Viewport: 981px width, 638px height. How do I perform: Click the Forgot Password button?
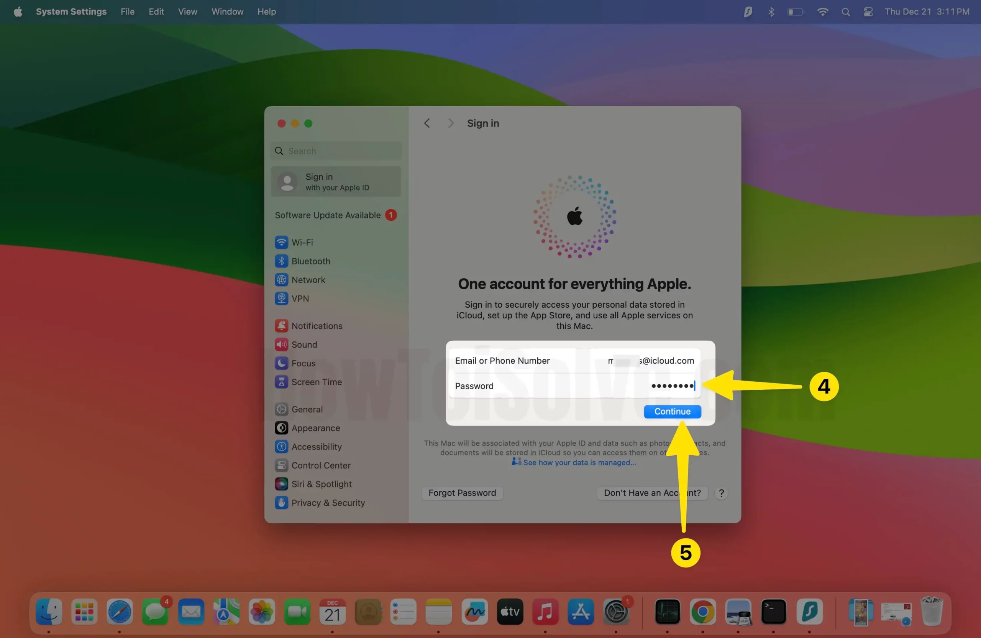pos(462,493)
